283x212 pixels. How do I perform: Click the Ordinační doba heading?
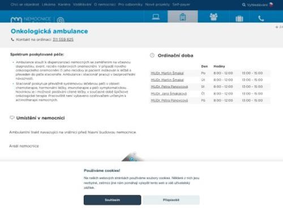[x=175, y=55]
